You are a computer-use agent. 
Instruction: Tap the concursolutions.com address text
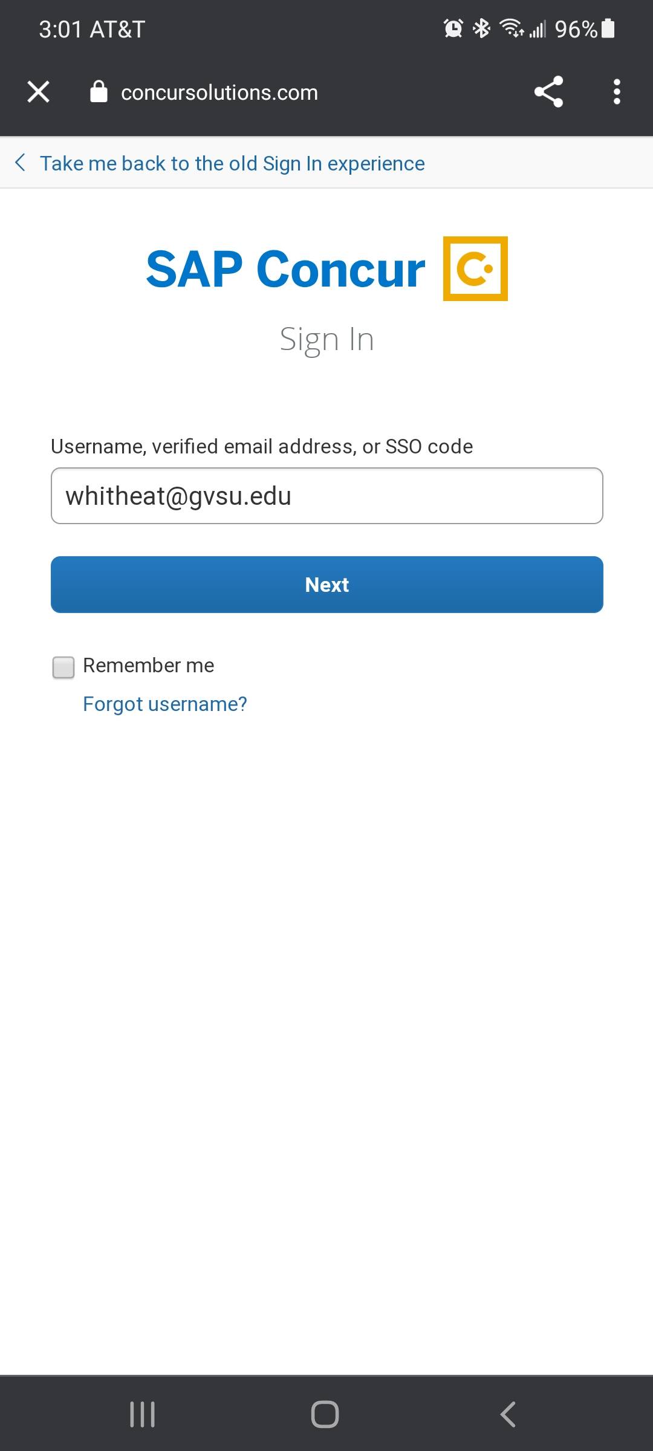pos(219,93)
